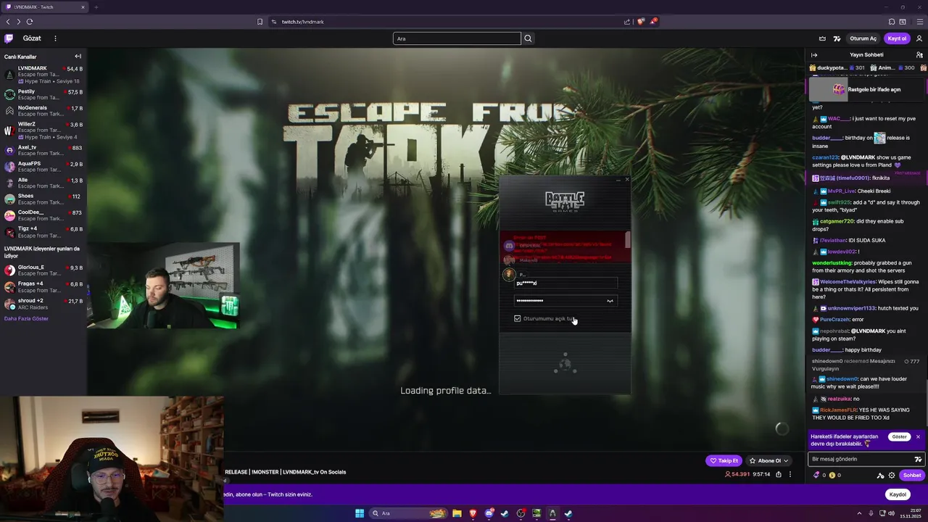Open File Explorer from the taskbar

[x=457, y=513]
